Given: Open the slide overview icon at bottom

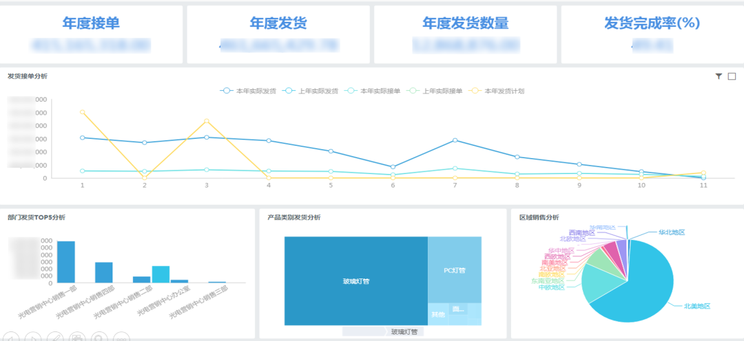Looking at the screenshot, I should (x=78, y=338).
